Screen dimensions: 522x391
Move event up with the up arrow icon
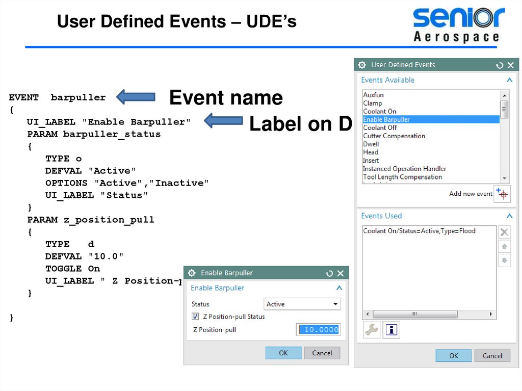[504, 246]
